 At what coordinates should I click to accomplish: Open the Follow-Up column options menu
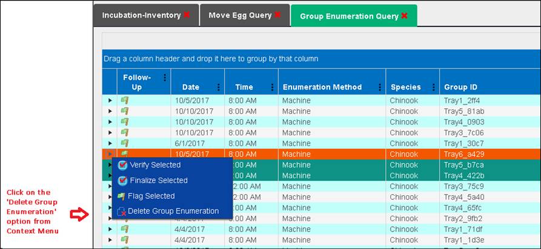(164, 78)
